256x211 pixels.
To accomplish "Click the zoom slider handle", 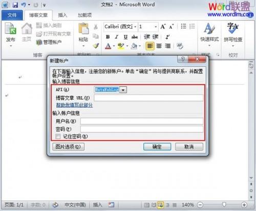I will point(224,204).
